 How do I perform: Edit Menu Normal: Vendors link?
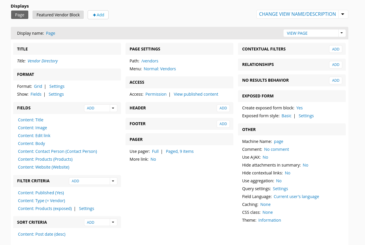point(160,69)
